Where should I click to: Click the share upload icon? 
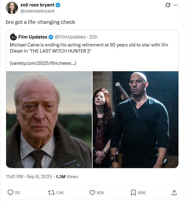tap(174, 193)
